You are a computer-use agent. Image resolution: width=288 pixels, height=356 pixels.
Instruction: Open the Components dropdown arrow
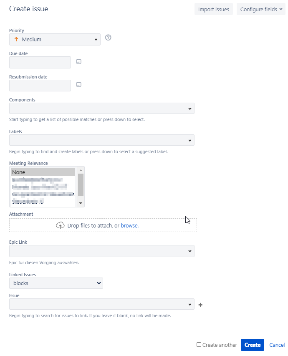pos(190,109)
